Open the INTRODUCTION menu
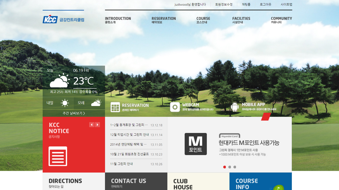 point(118,20)
